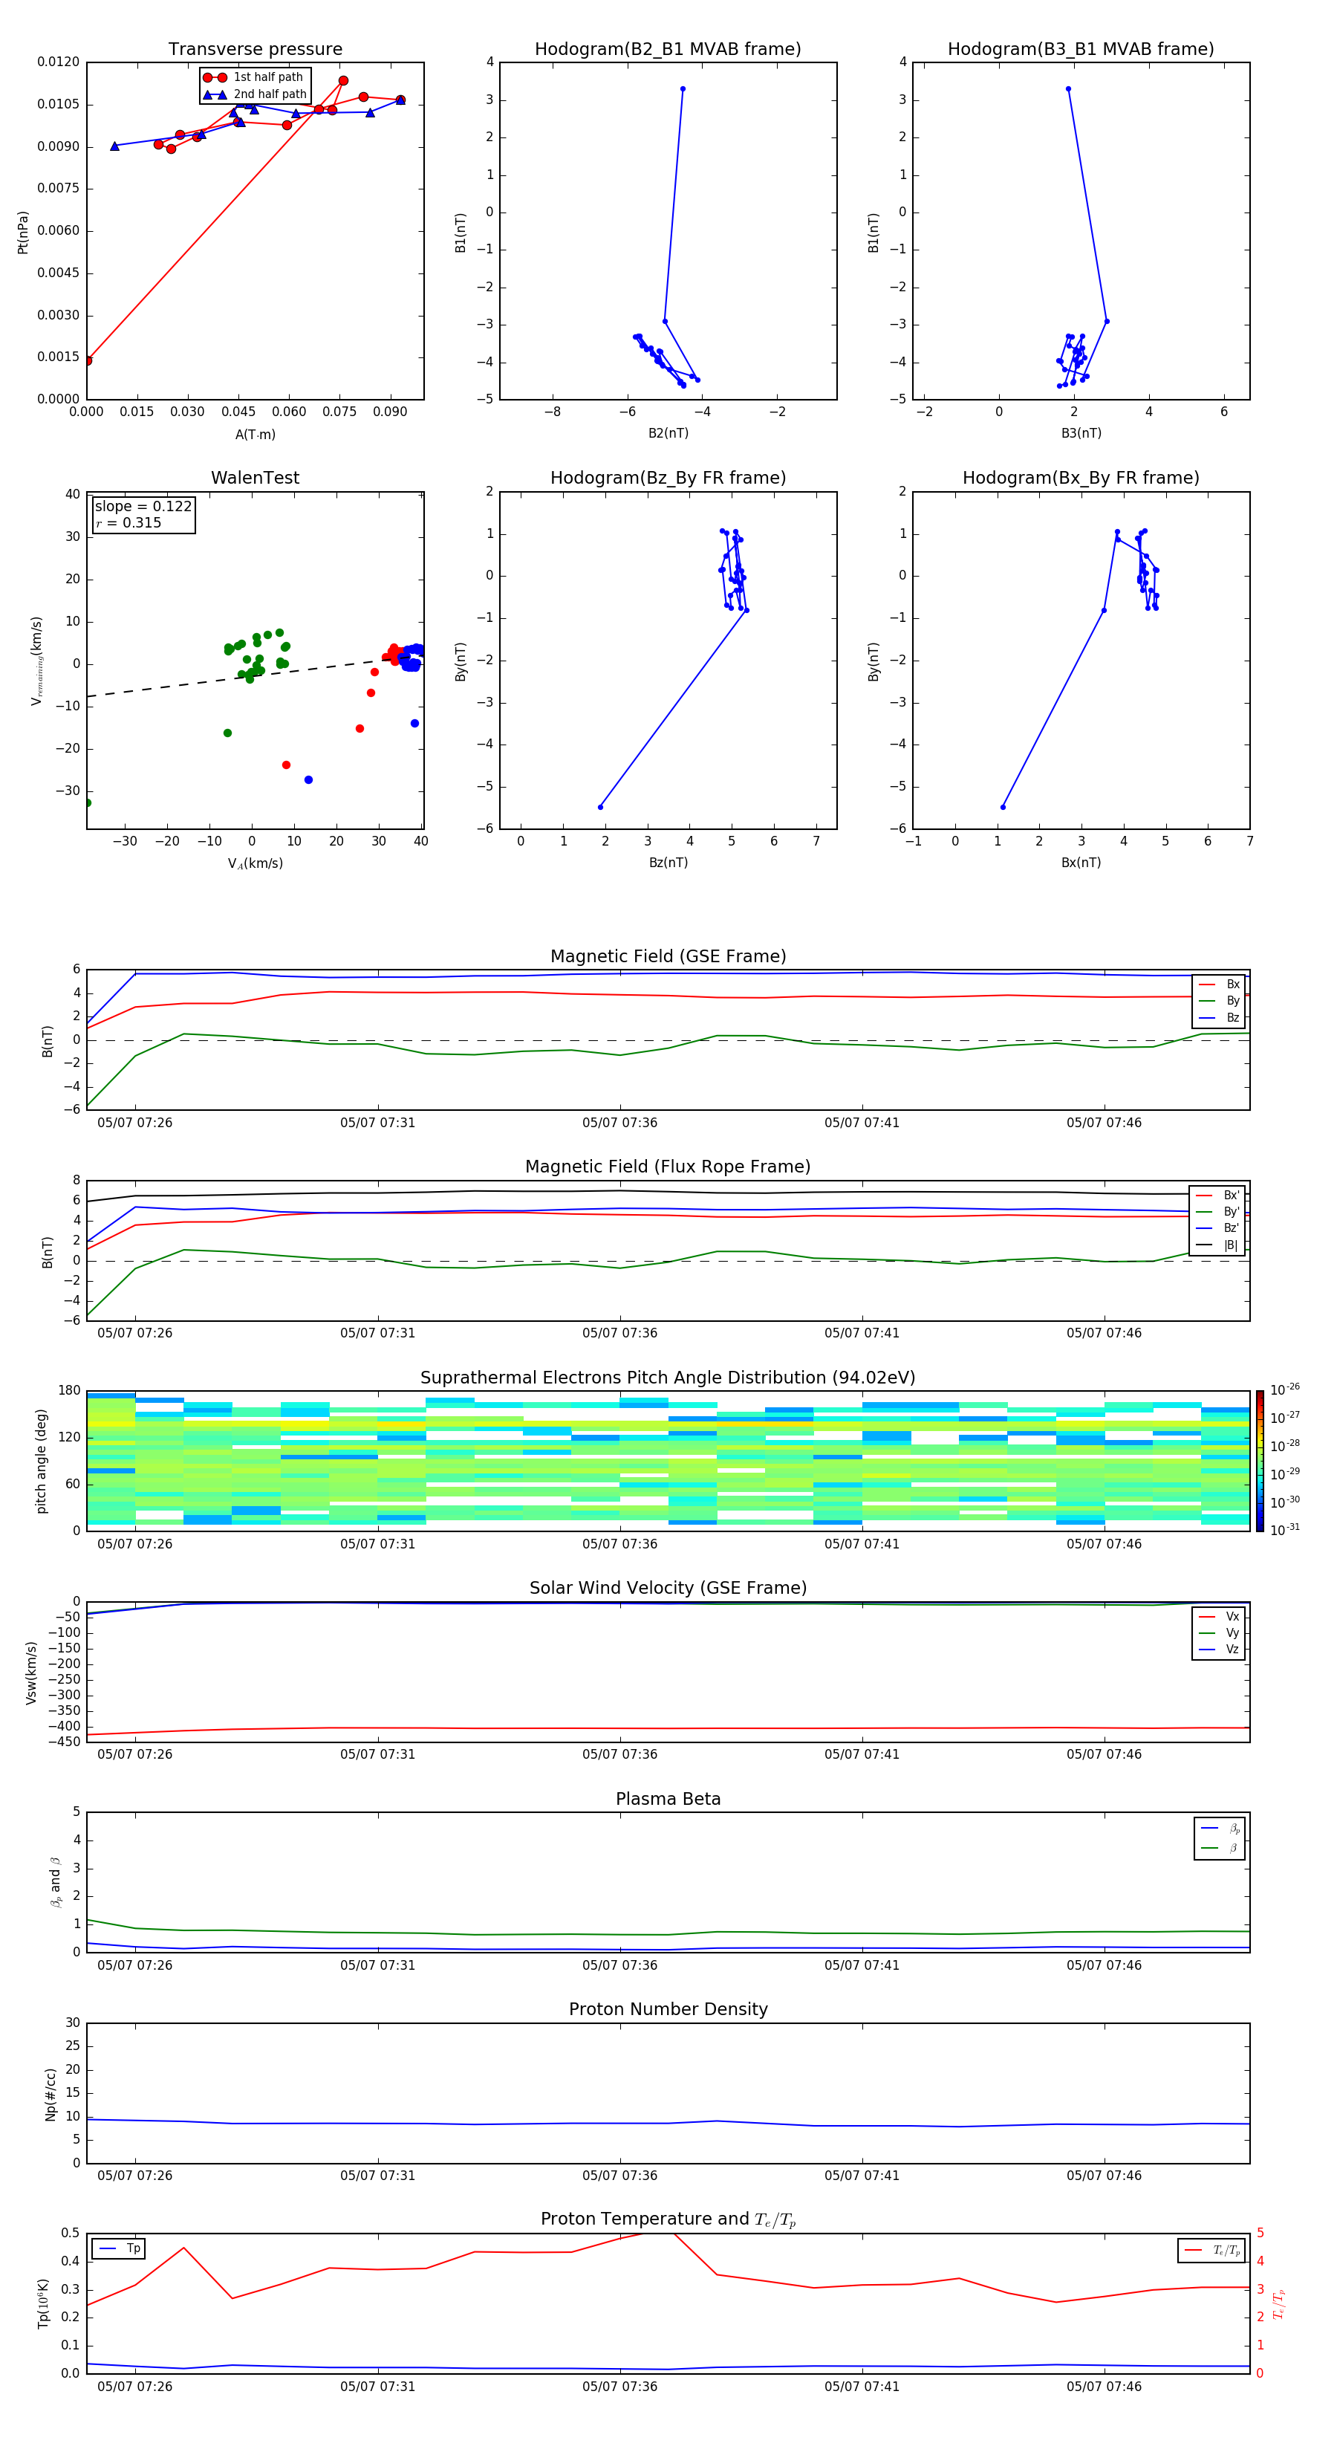The image size is (1337, 2452).
Task: Select the Bz entry in GSE magnetic field legend
Action: click(1219, 1017)
